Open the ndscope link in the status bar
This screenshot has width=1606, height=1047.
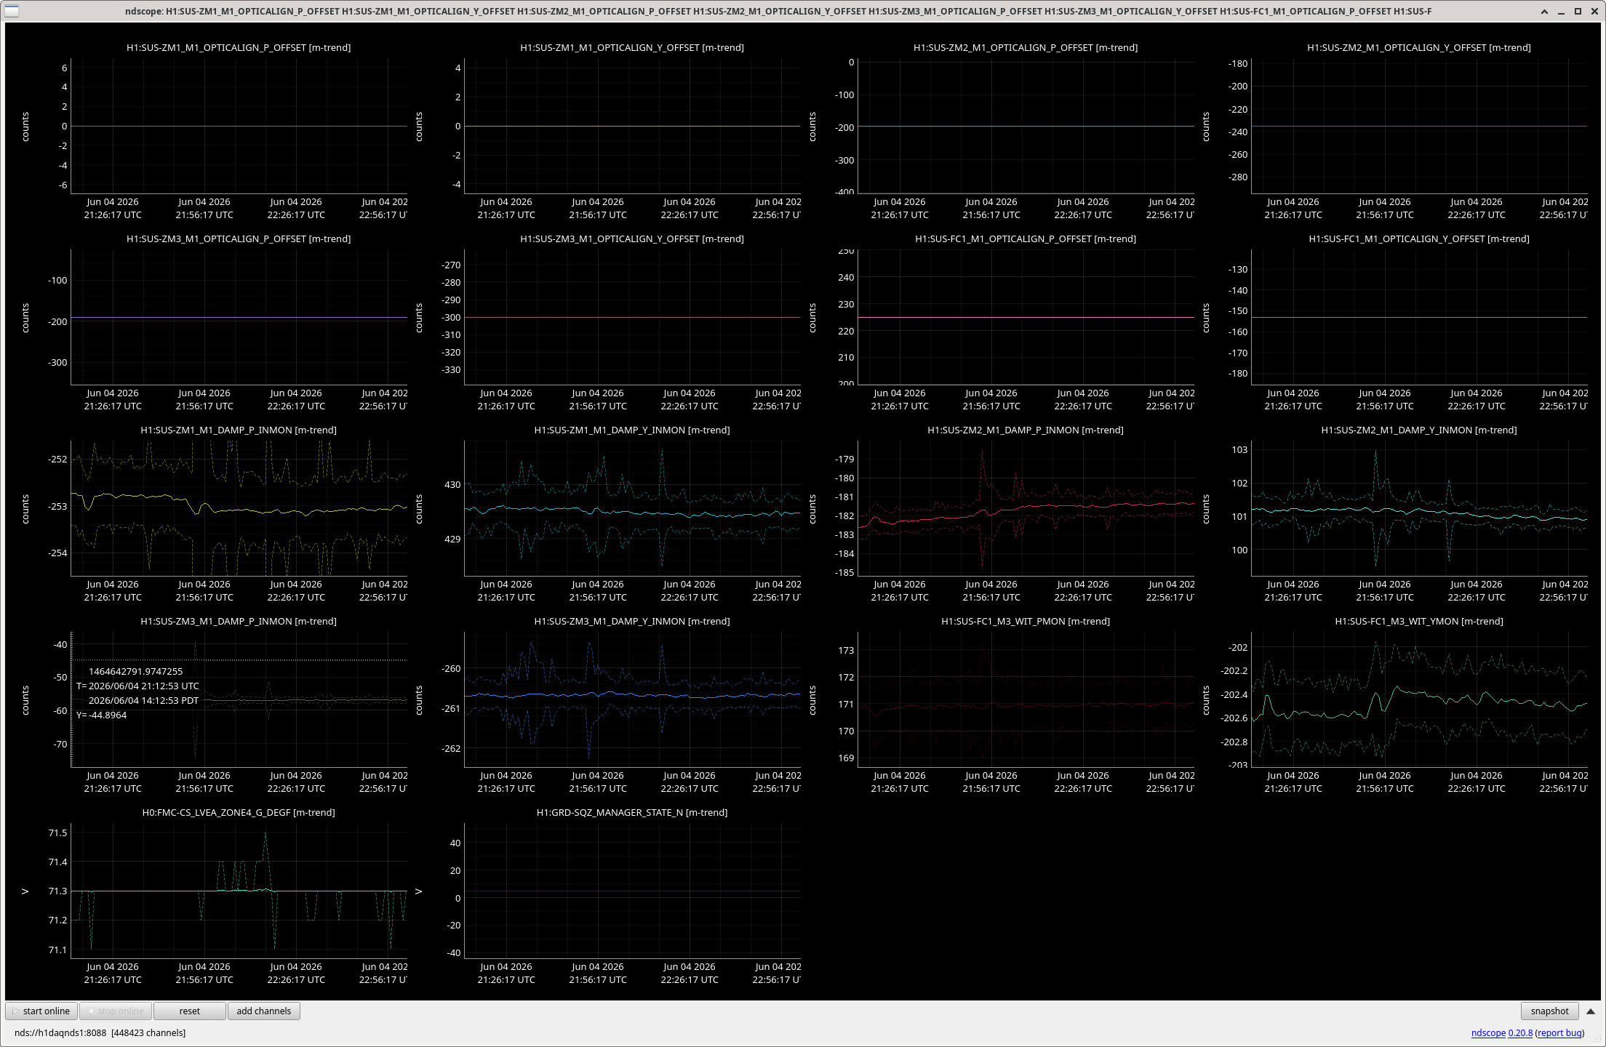(1488, 1032)
